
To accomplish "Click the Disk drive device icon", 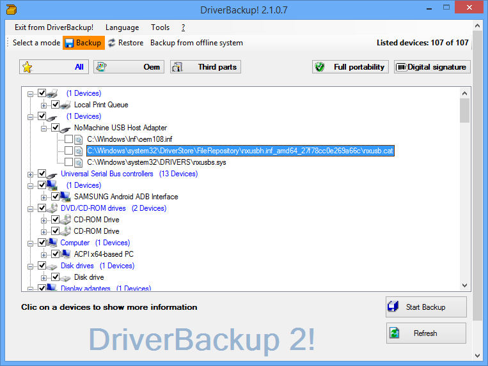I will (x=65, y=278).
